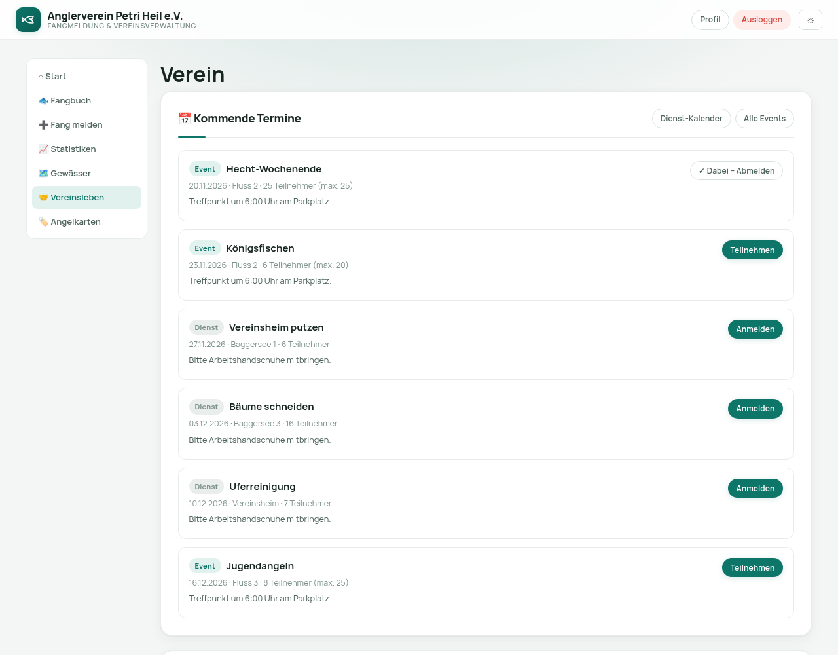Image resolution: width=838 pixels, height=655 pixels.
Task: Open Statistiken in the sidebar
Action: point(86,149)
